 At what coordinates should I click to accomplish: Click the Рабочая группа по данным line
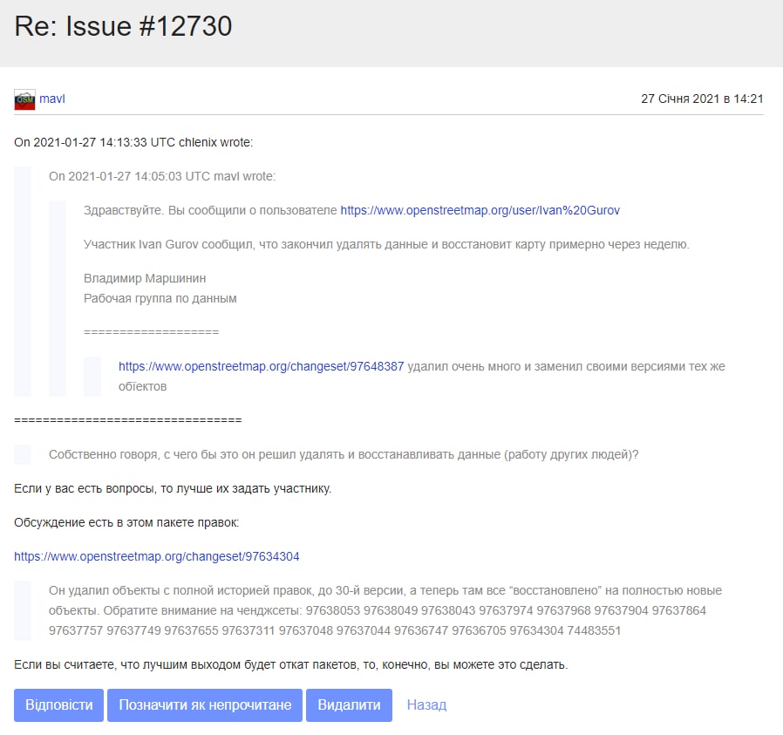point(160,298)
